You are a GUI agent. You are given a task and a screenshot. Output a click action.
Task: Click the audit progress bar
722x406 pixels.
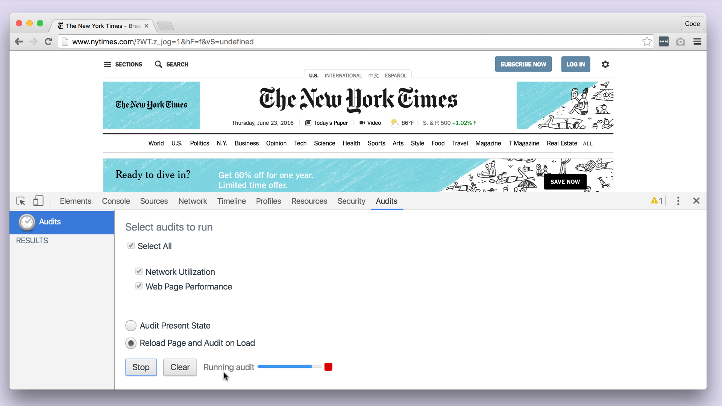pyautogui.click(x=290, y=367)
